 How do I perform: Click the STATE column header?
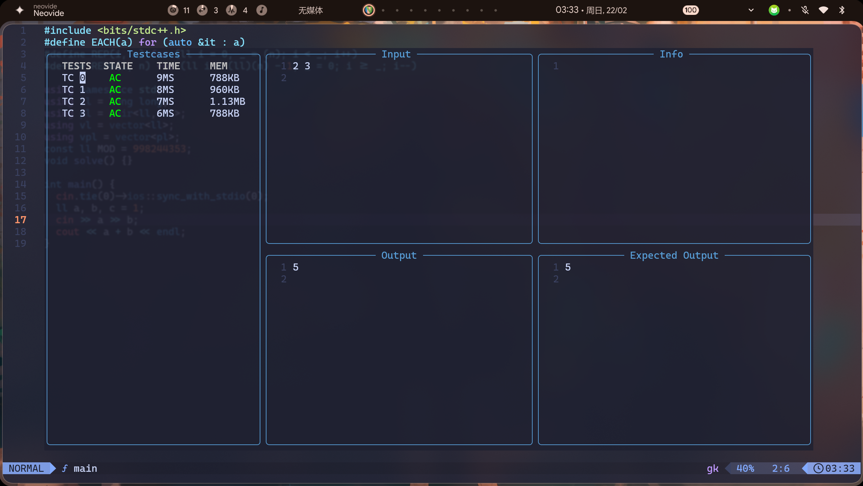pos(118,66)
